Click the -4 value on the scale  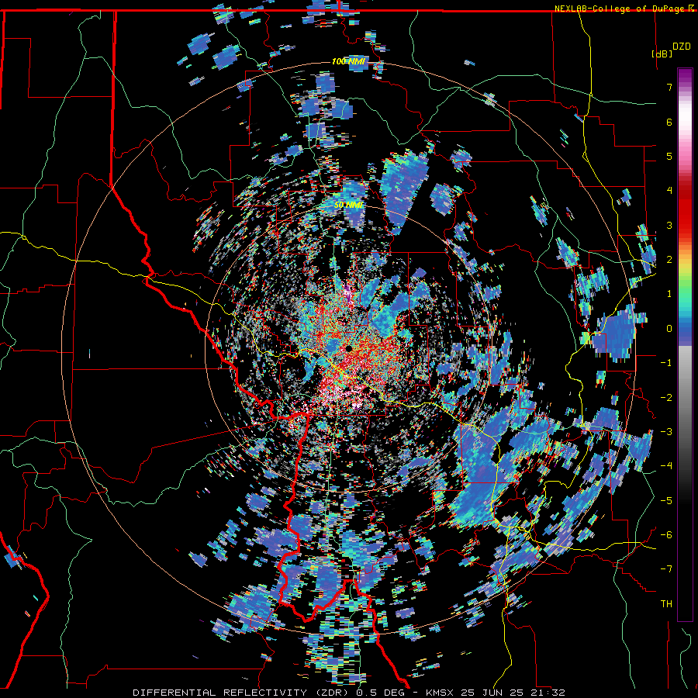[666, 466]
